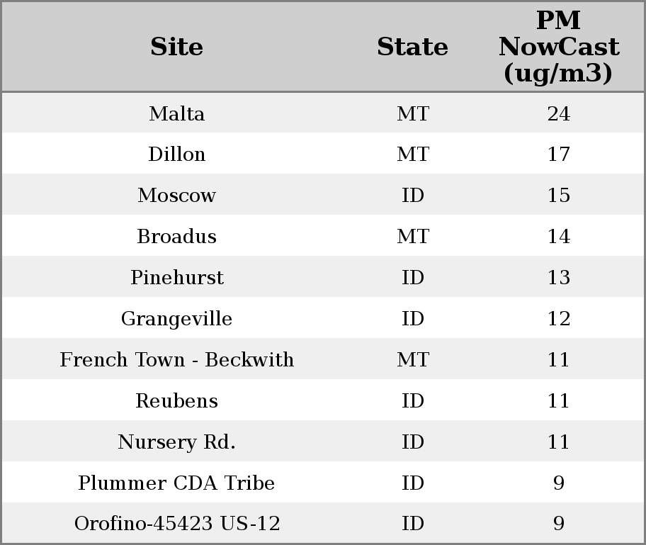
Task: Click Dillon's PM value of 17
Action: (x=558, y=154)
